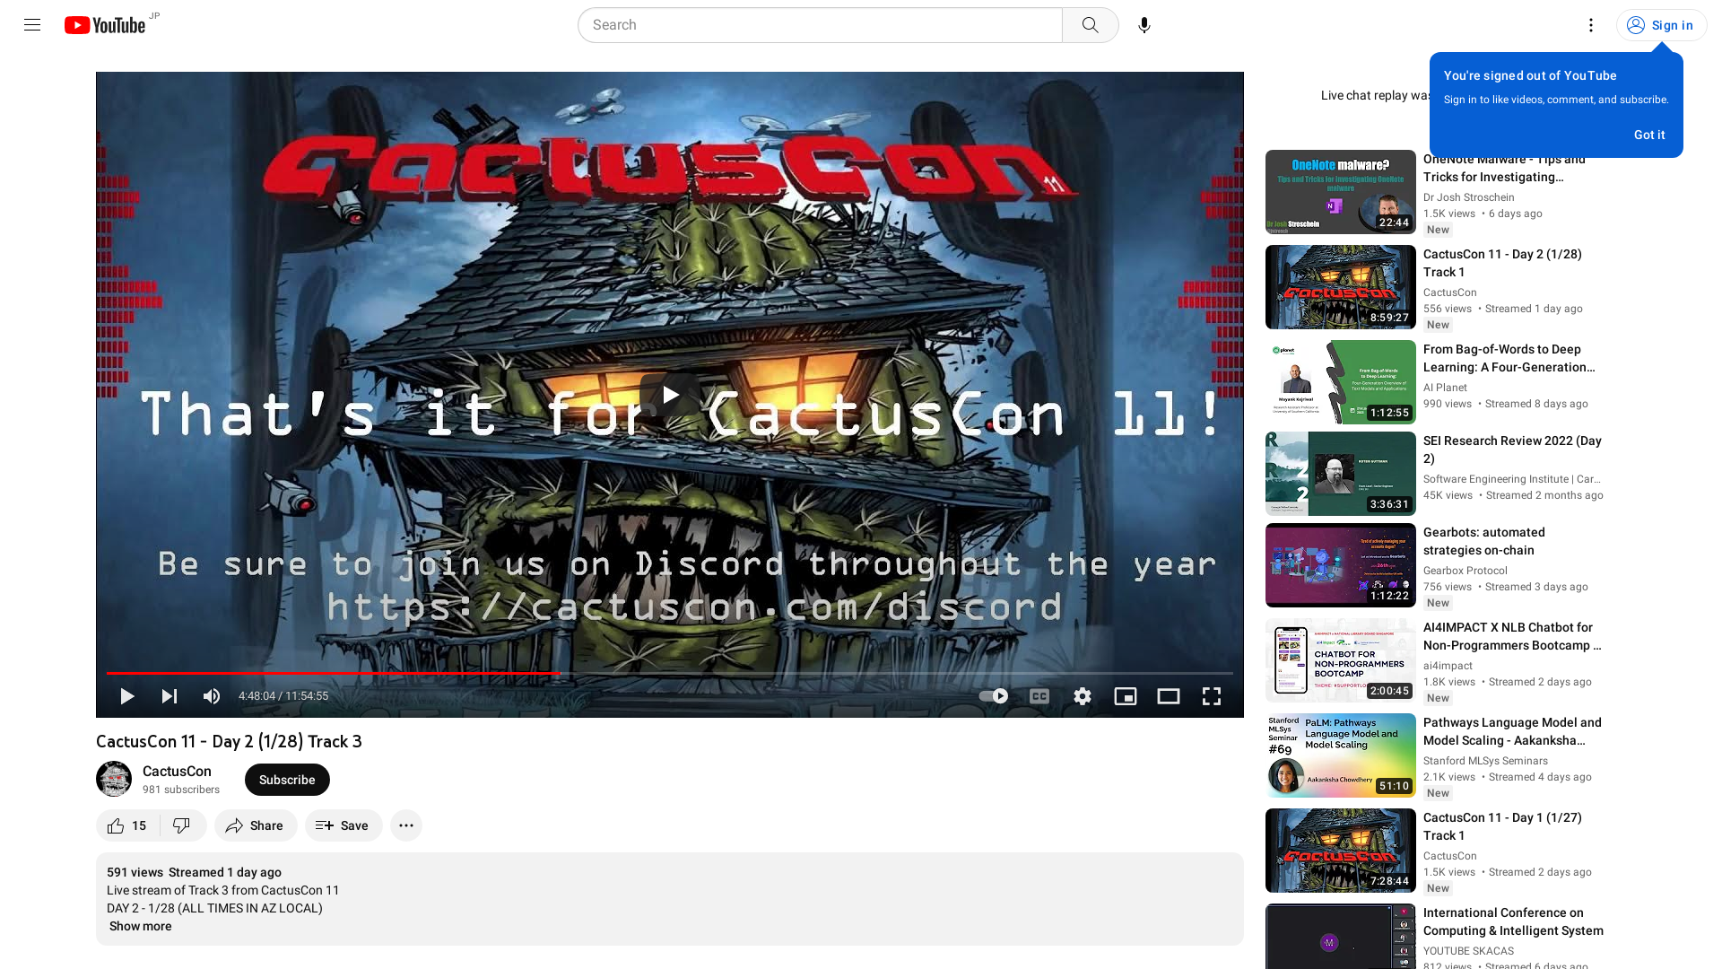Open player settings gear
Screen dimensions: 1722x969
coord(1082,696)
